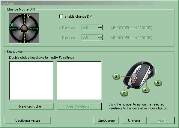Click the Clear Keystrokes button
This screenshot has width=179, height=128.
tap(79, 106)
